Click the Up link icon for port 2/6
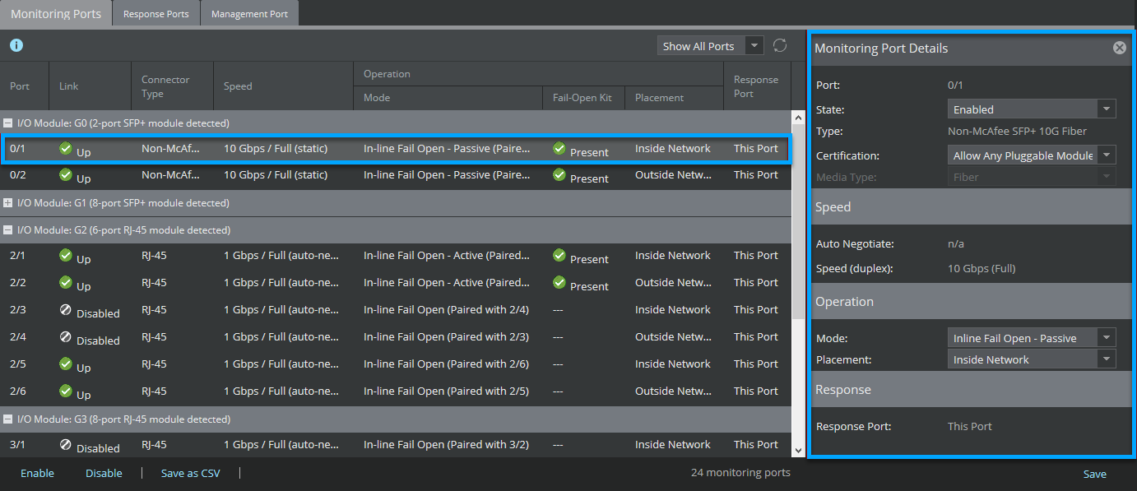 click(66, 391)
